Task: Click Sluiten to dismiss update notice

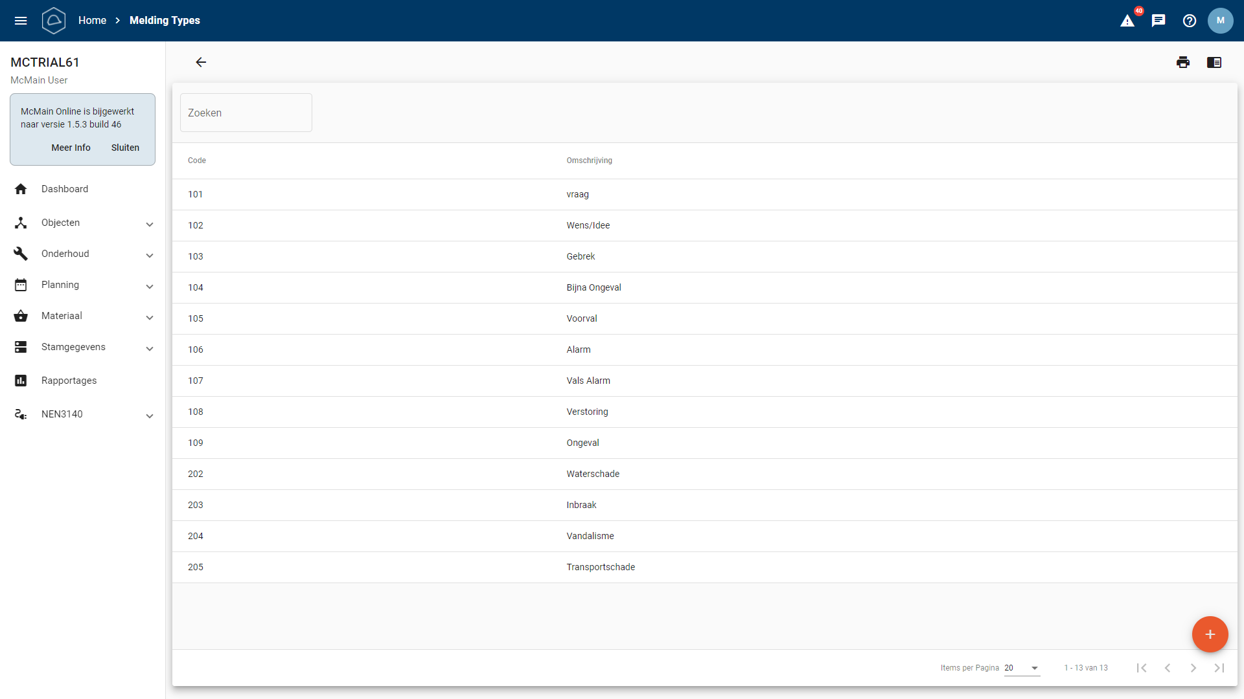Action: click(125, 148)
